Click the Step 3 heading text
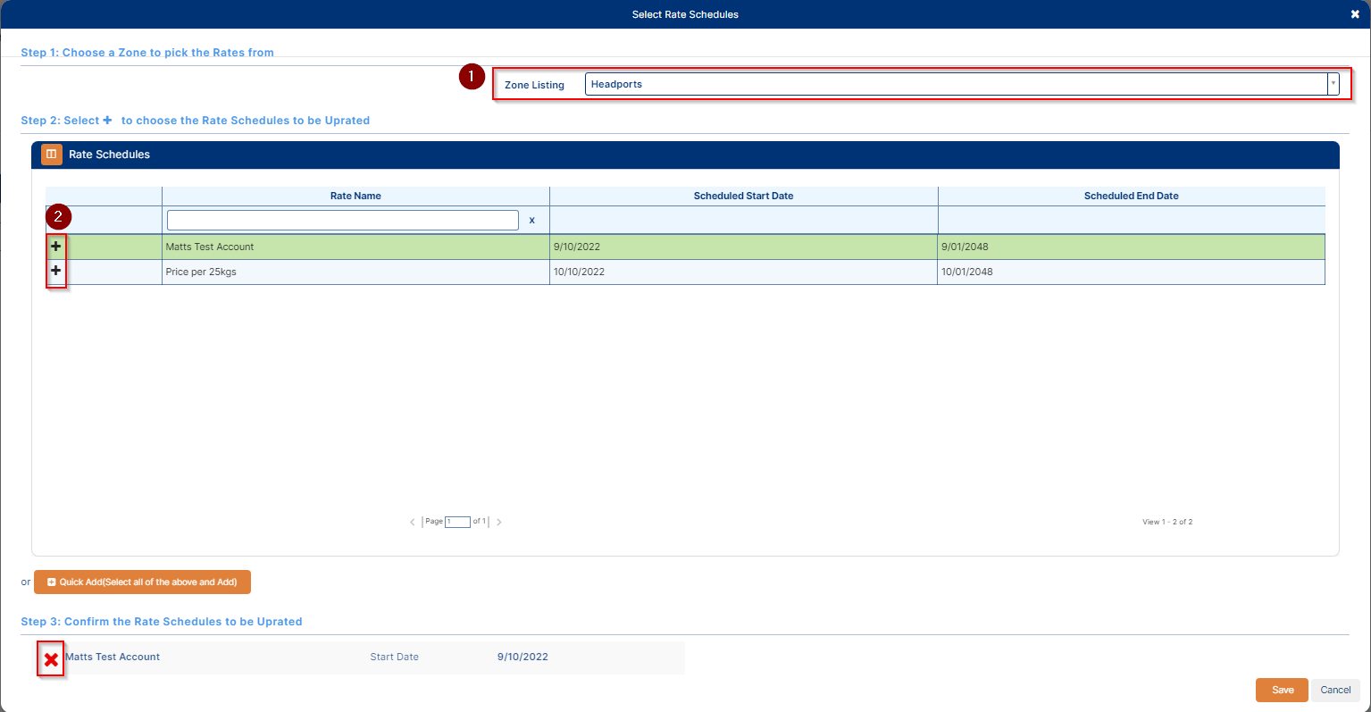 click(x=162, y=622)
